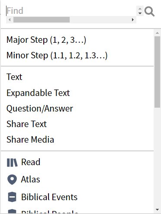Click the Find box up stepper arrow

[x=140, y=9]
